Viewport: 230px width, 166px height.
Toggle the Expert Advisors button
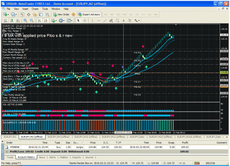pos(89,14)
